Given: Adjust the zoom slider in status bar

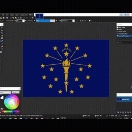Looking at the screenshot, I should tap(126, 115).
